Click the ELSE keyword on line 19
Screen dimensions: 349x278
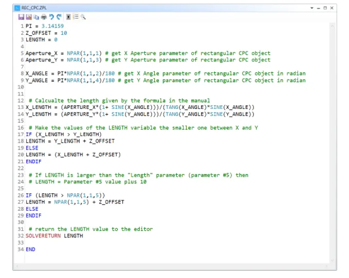pyautogui.click(x=32, y=147)
